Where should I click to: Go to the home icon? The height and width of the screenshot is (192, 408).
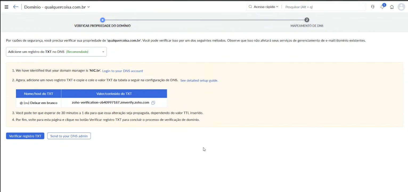(x=392, y=7)
